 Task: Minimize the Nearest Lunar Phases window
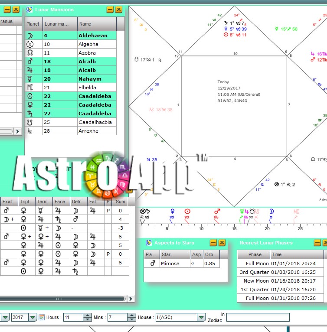point(317,243)
